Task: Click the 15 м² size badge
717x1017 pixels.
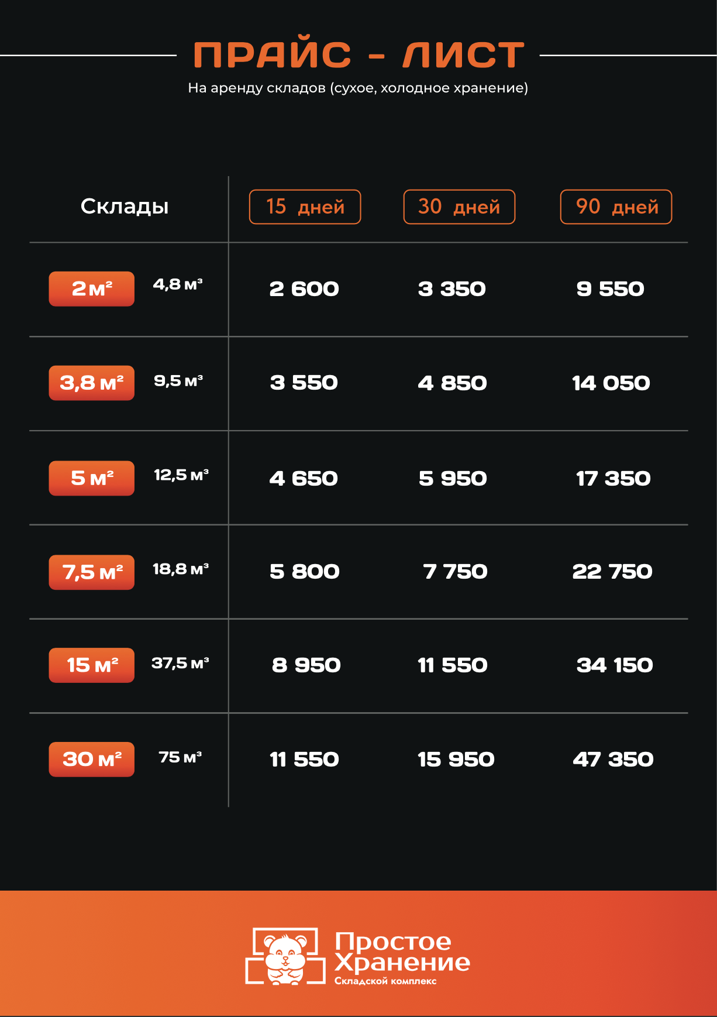Action: click(x=91, y=665)
